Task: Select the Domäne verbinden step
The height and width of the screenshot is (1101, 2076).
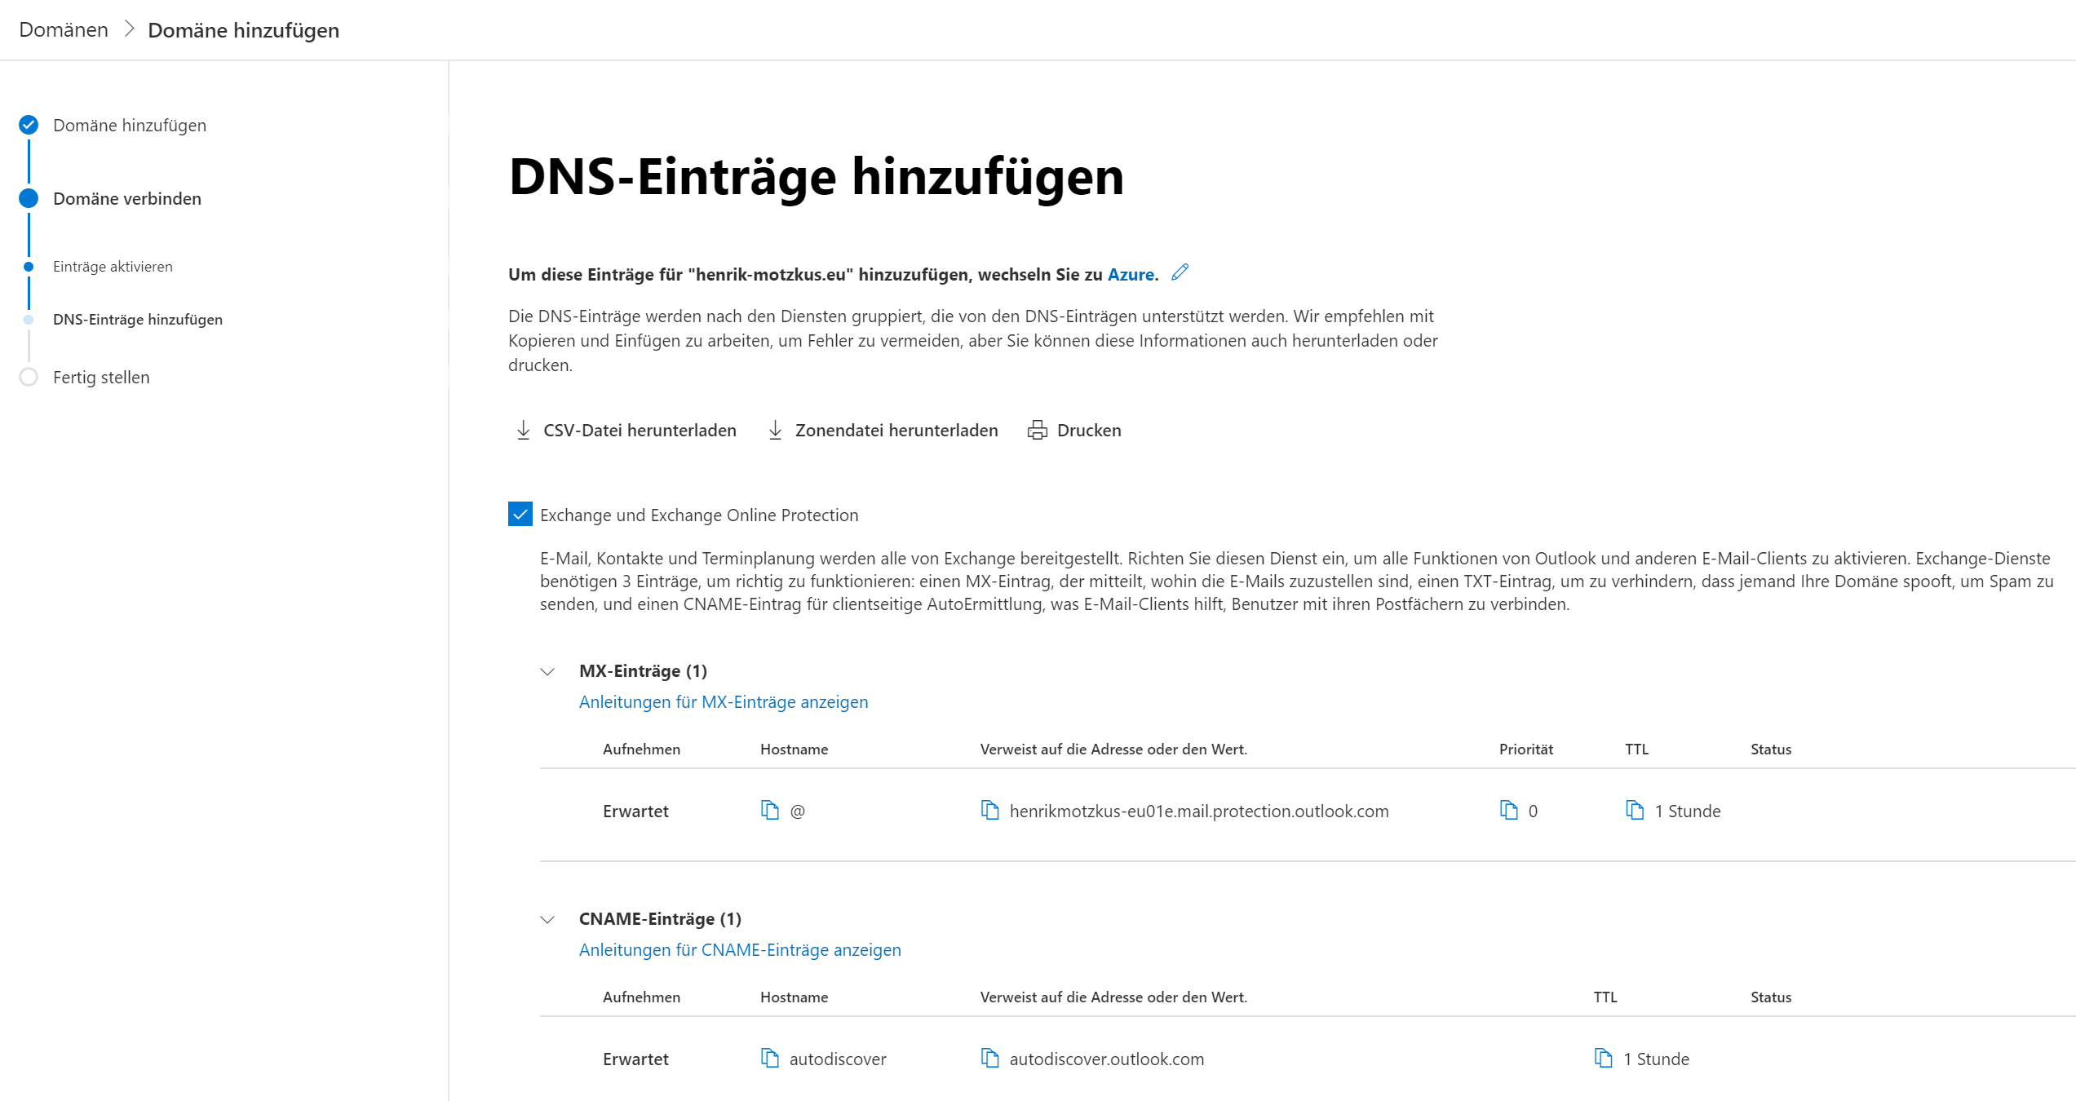Action: pos(127,198)
